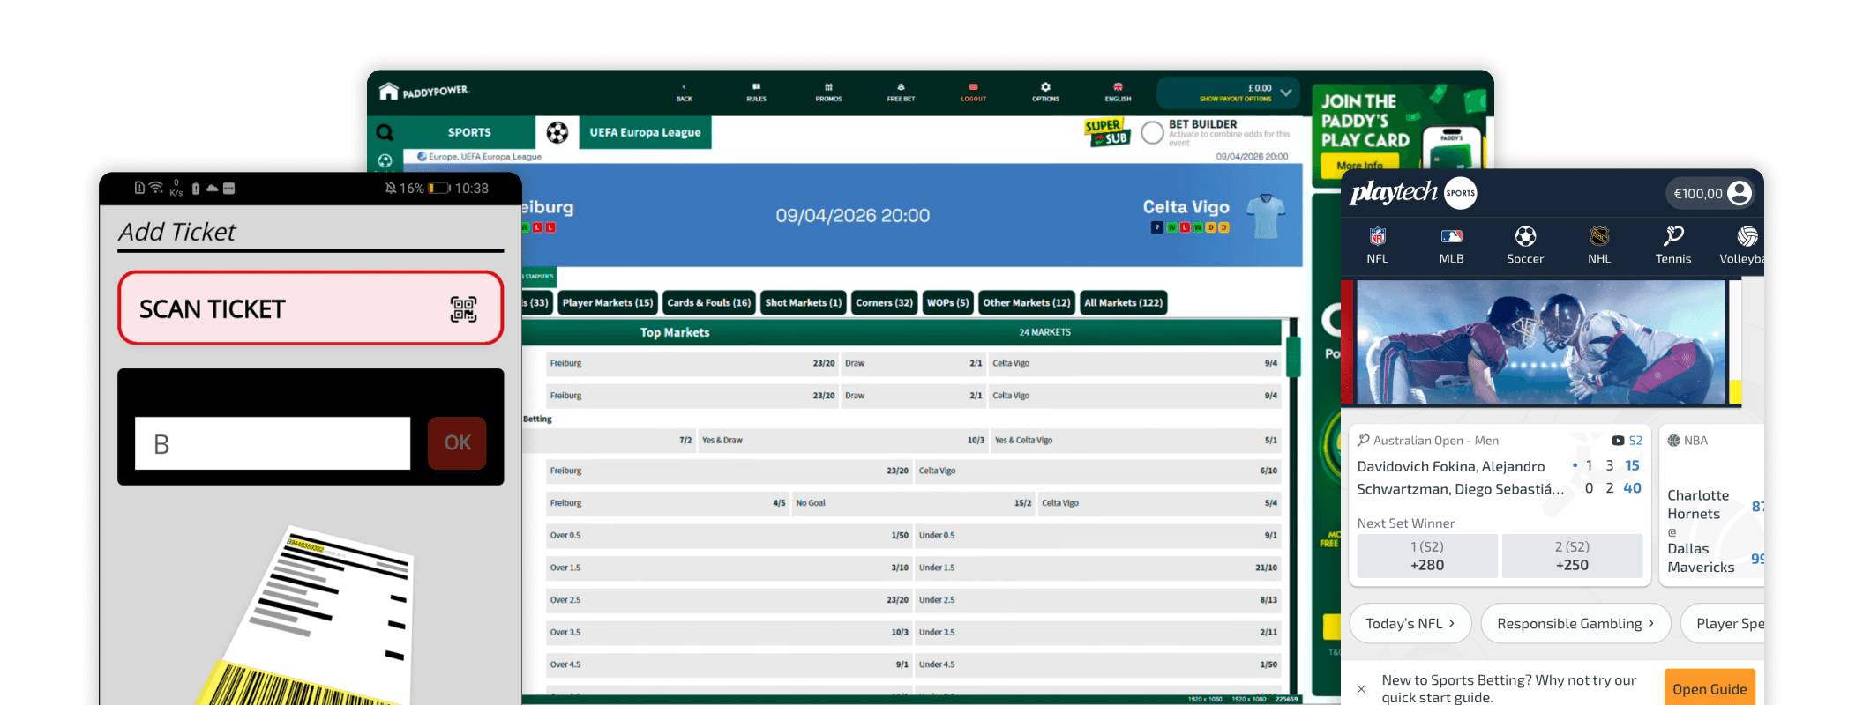Click Show Payout Options link

pyautogui.click(x=1235, y=100)
